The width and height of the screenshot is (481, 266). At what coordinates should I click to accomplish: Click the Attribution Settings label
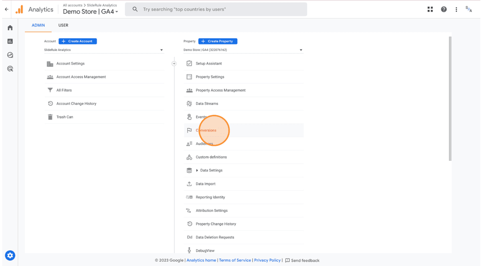pos(212,211)
